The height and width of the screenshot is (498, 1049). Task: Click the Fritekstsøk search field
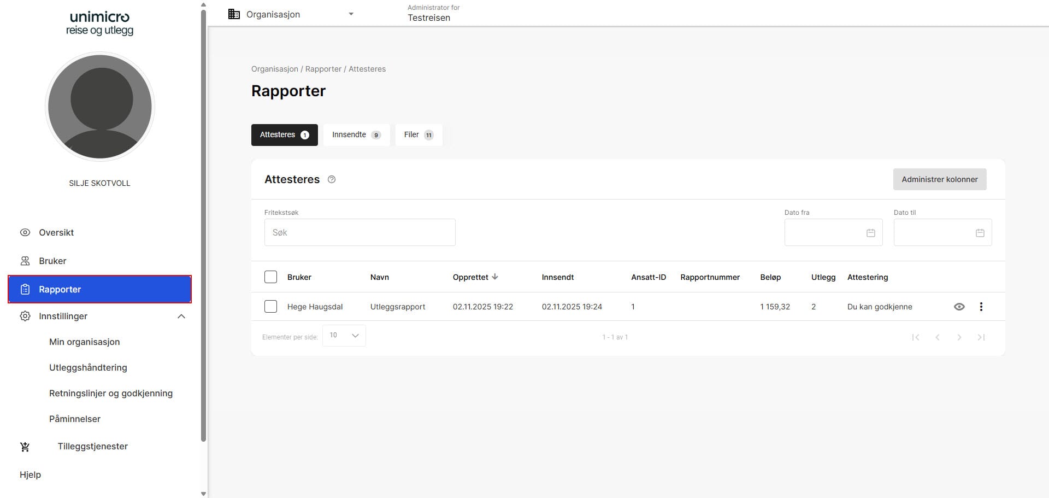click(x=360, y=232)
